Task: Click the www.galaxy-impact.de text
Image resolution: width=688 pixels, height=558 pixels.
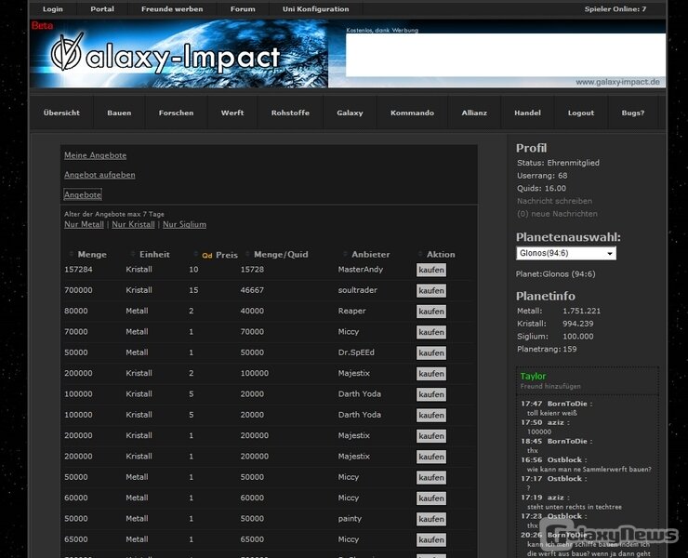Action: [x=617, y=82]
